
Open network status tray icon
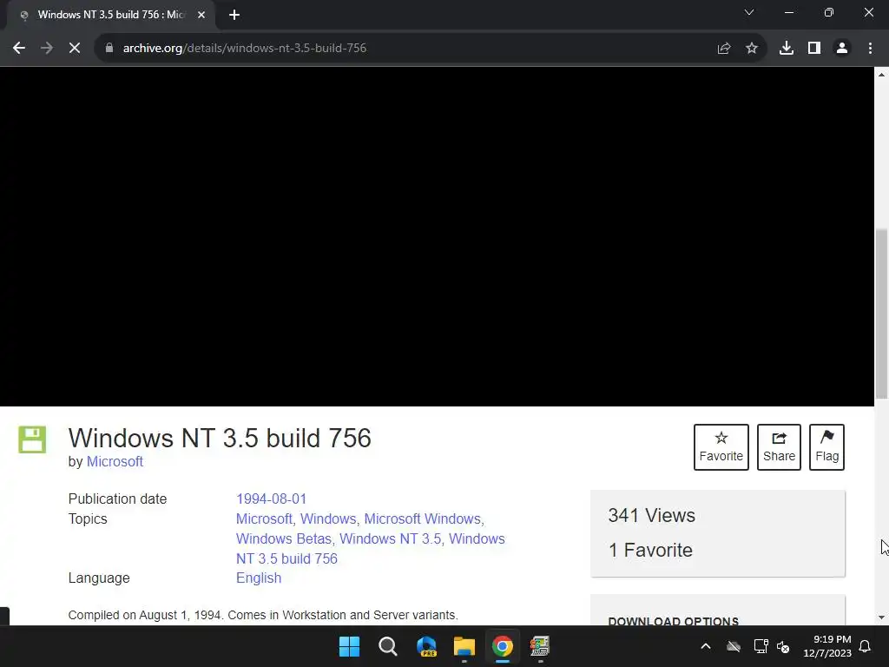coord(761,646)
